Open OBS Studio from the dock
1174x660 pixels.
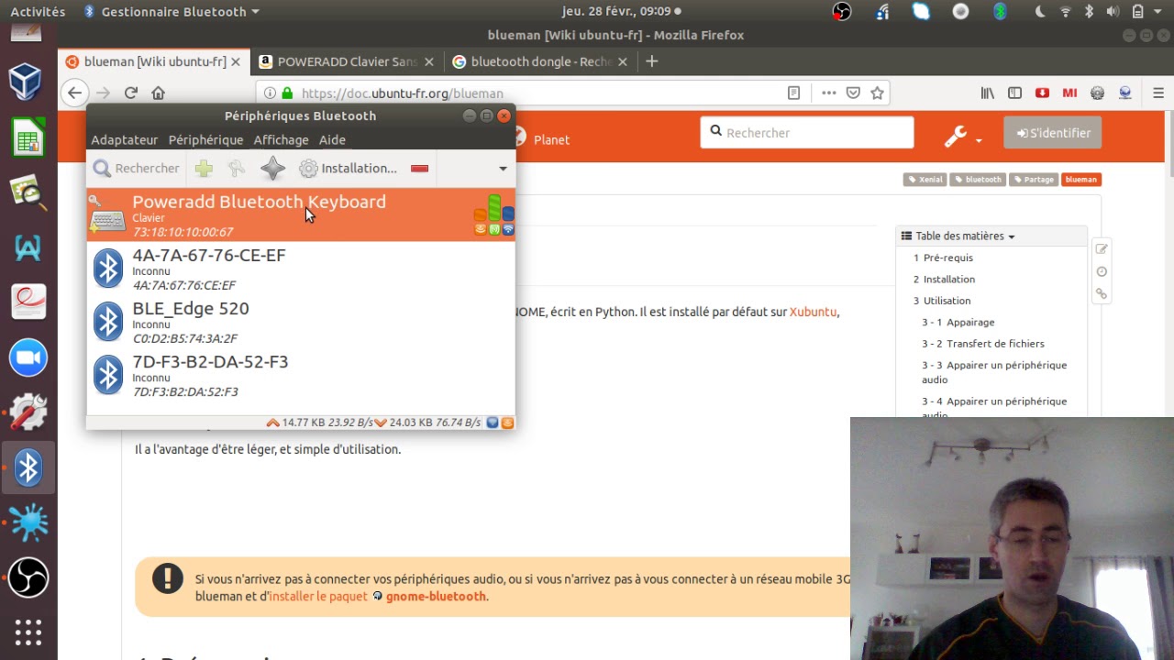click(x=28, y=577)
